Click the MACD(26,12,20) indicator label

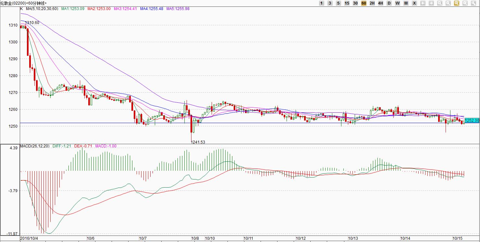point(35,146)
